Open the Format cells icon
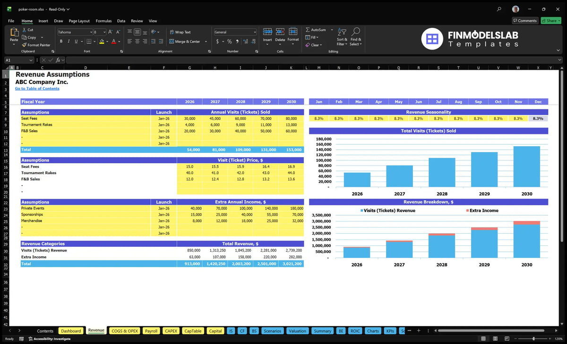The image size is (567, 344). point(293,32)
